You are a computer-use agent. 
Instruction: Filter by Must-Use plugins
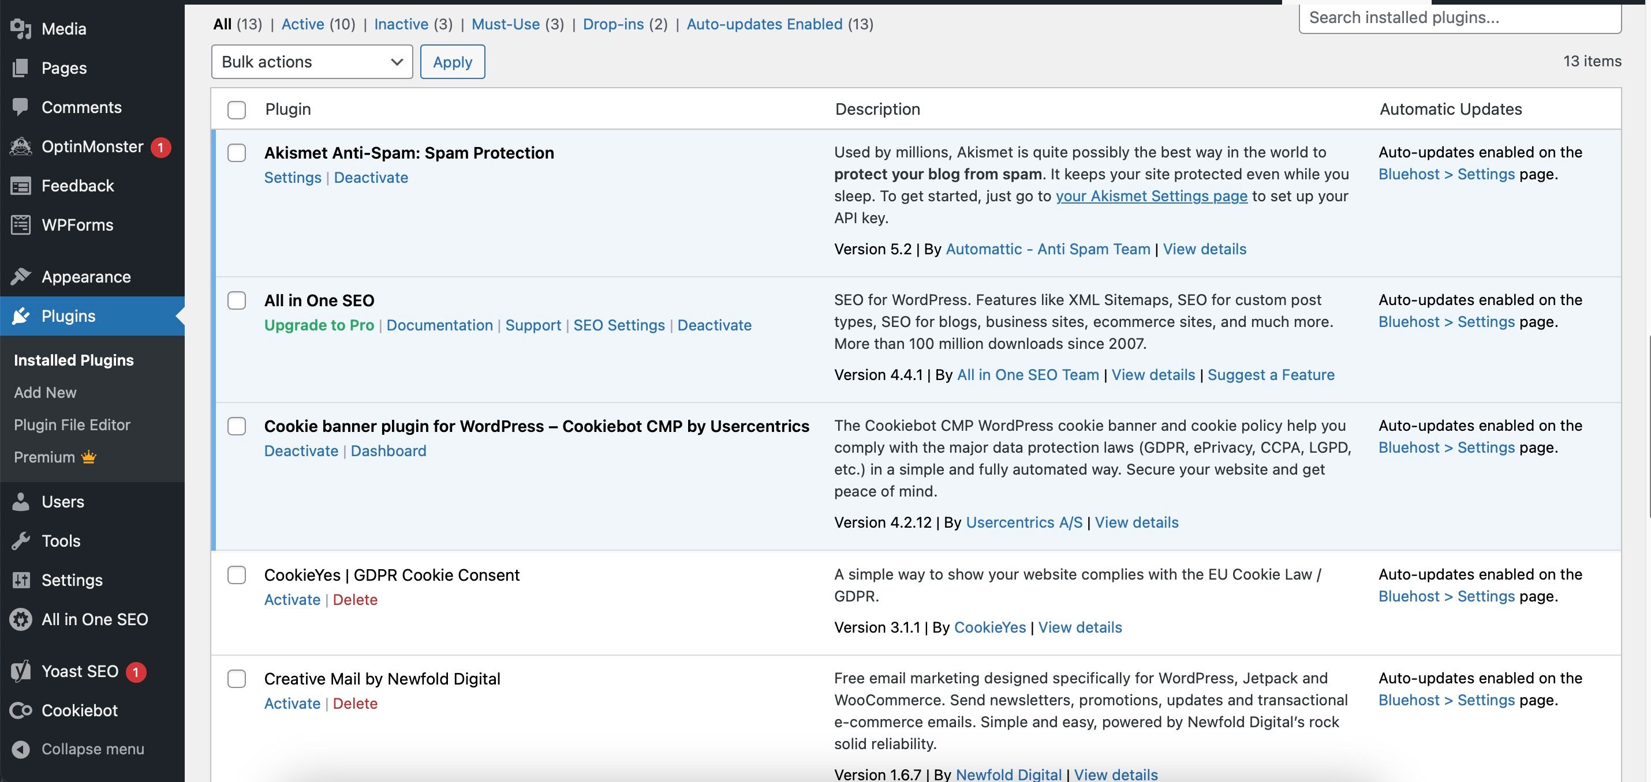click(506, 24)
